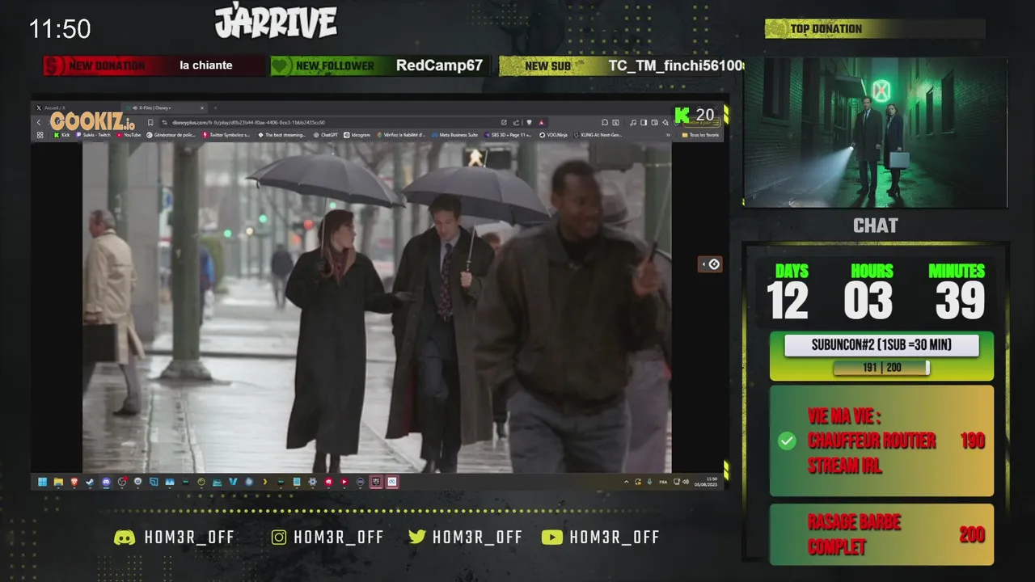Click the share page icon in address bar
This screenshot has height=582, width=1035.
[x=516, y=122]
